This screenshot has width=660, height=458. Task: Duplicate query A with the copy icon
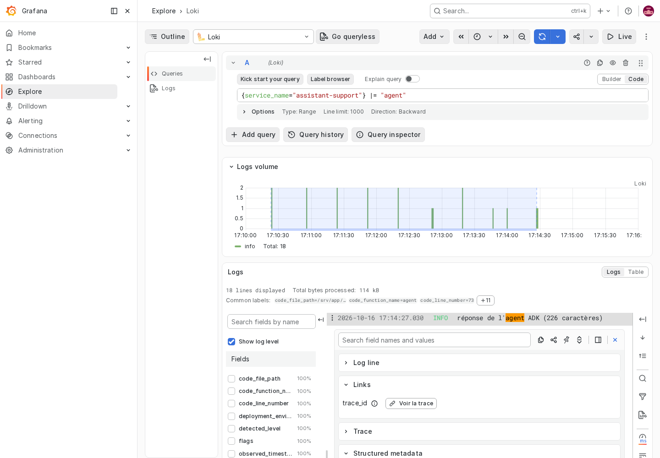pos(600,63)
